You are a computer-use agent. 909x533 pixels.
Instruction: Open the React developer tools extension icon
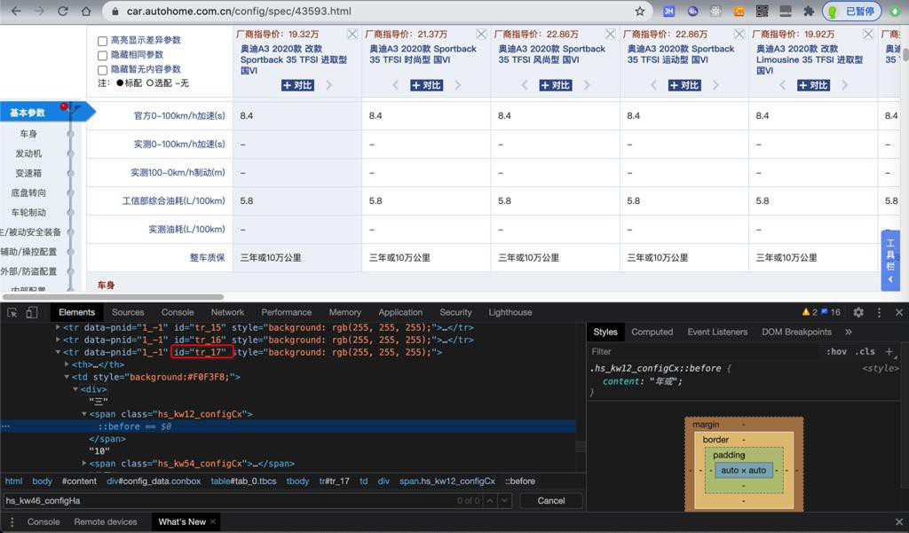716,11
